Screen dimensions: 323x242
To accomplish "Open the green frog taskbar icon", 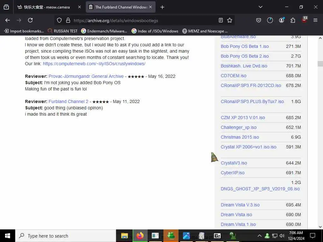I will (x=233, y=236).
